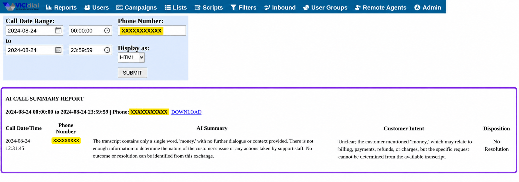Click the Call Date/Time column header

click(24, 128)
